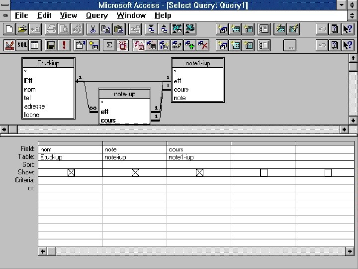
Task: Tick Show checkbox in first empty column
Action: coord(264,172)
